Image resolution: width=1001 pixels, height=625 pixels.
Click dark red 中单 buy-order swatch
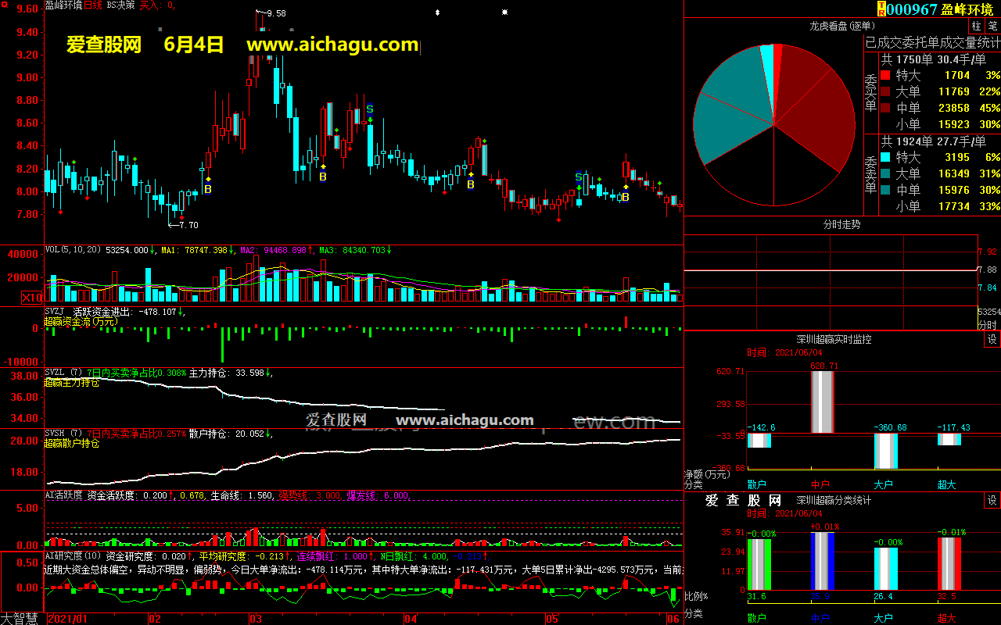click(x=884, y=109)
